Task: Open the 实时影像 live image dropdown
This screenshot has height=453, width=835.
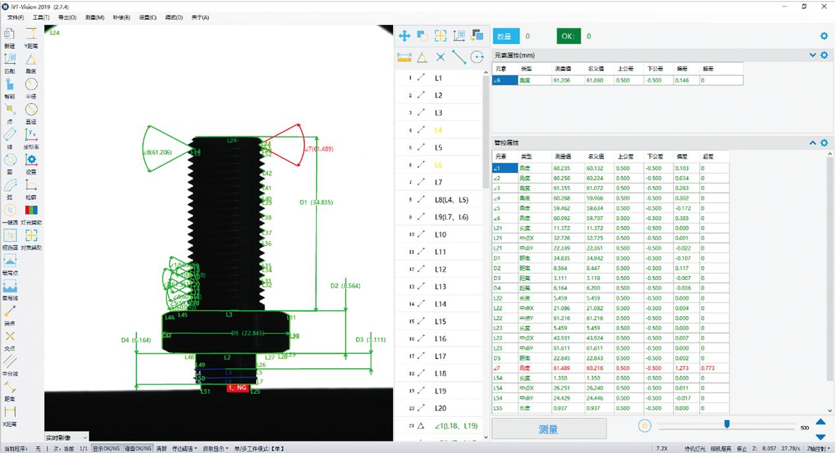Action: click(67, 437)
